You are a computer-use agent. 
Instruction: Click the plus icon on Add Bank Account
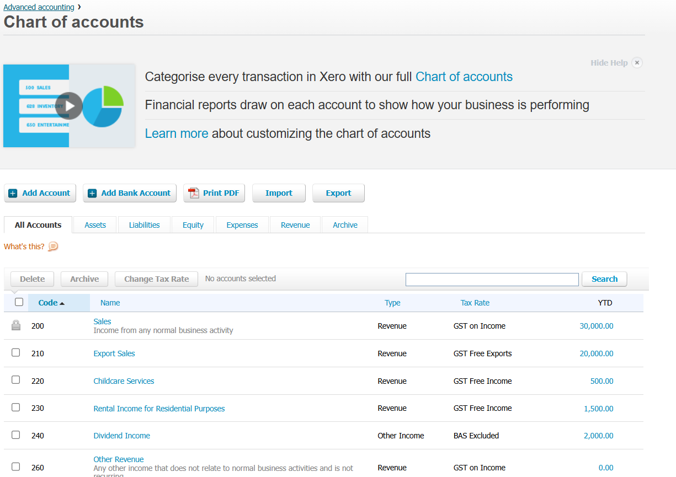click(x=92, y=194)
